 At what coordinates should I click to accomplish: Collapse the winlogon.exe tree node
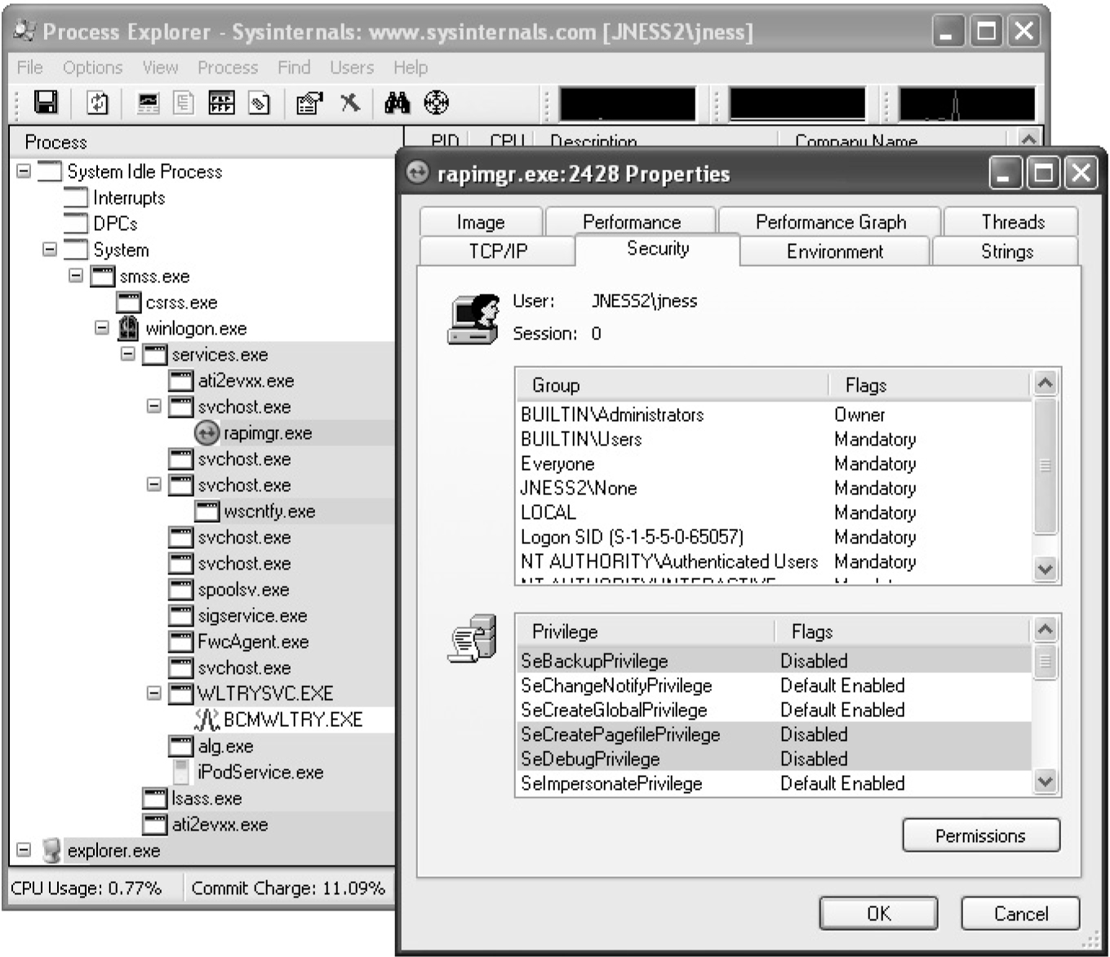coord(102,328)
